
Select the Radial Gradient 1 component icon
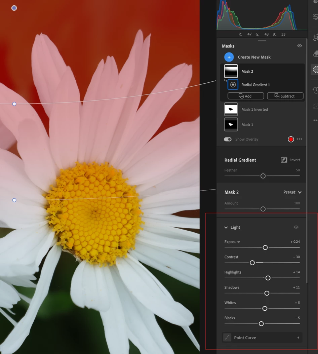(233, 85)
